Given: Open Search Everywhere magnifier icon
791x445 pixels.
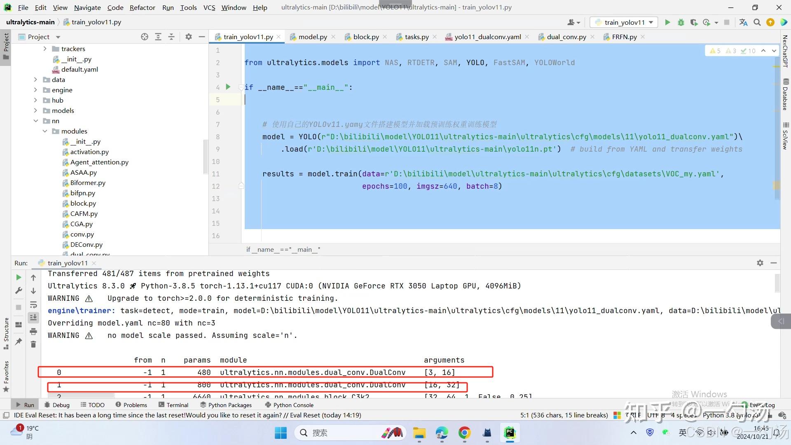Looking at the screenshot, I should [x=757, y=22].
